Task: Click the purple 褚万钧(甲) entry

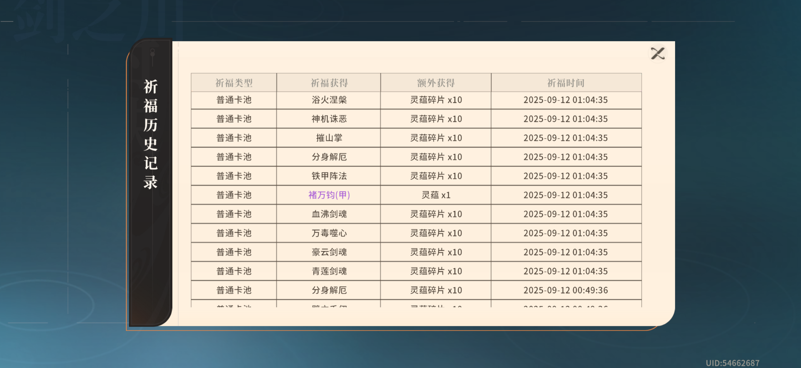Action: point(329,195)
